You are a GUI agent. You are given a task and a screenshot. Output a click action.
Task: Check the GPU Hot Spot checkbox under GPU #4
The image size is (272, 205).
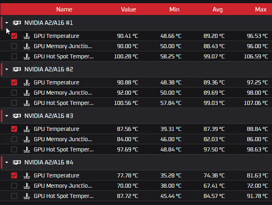14,196
